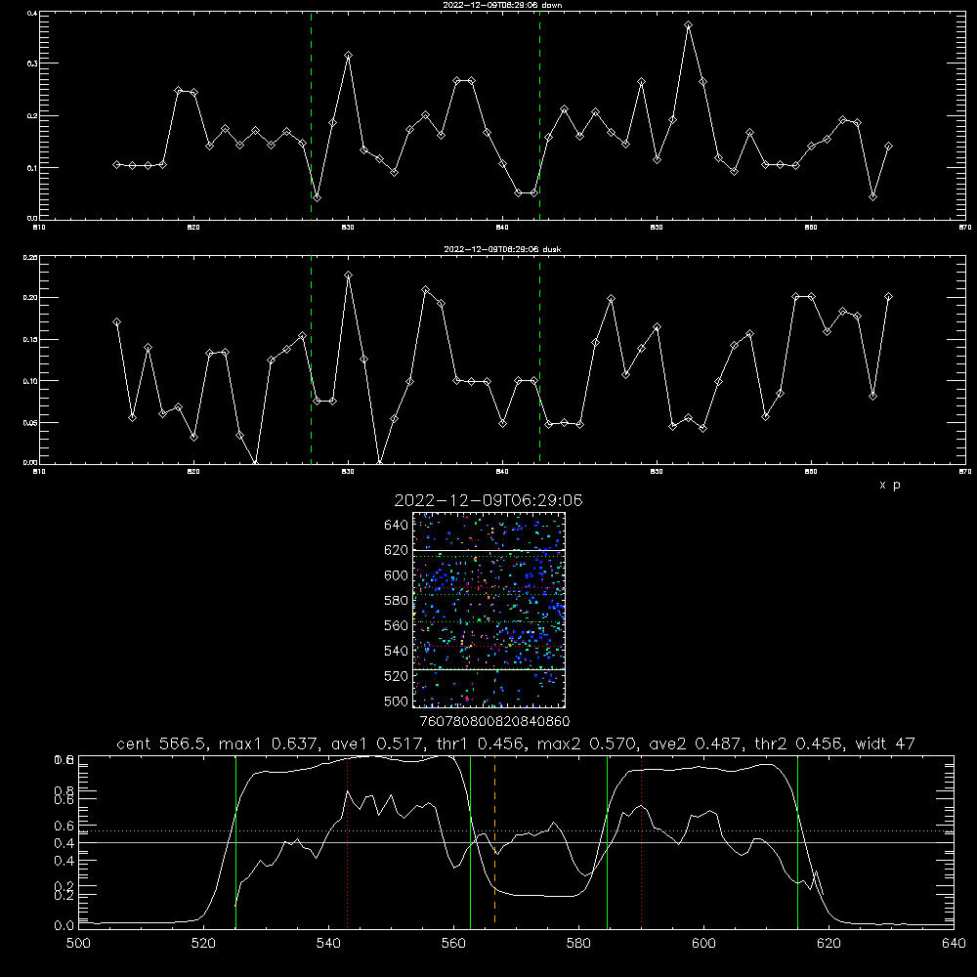977x977 pixels.
Task: Click the '2022-12-09T06:29:06' title above the image panel
Action: coord(488,500)
